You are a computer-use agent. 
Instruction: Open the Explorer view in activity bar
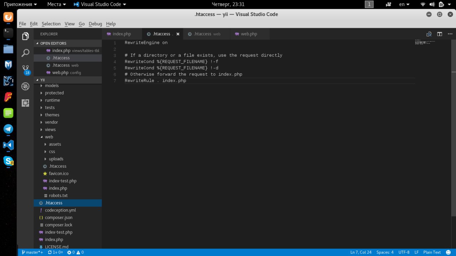click(x=25, y=36)
